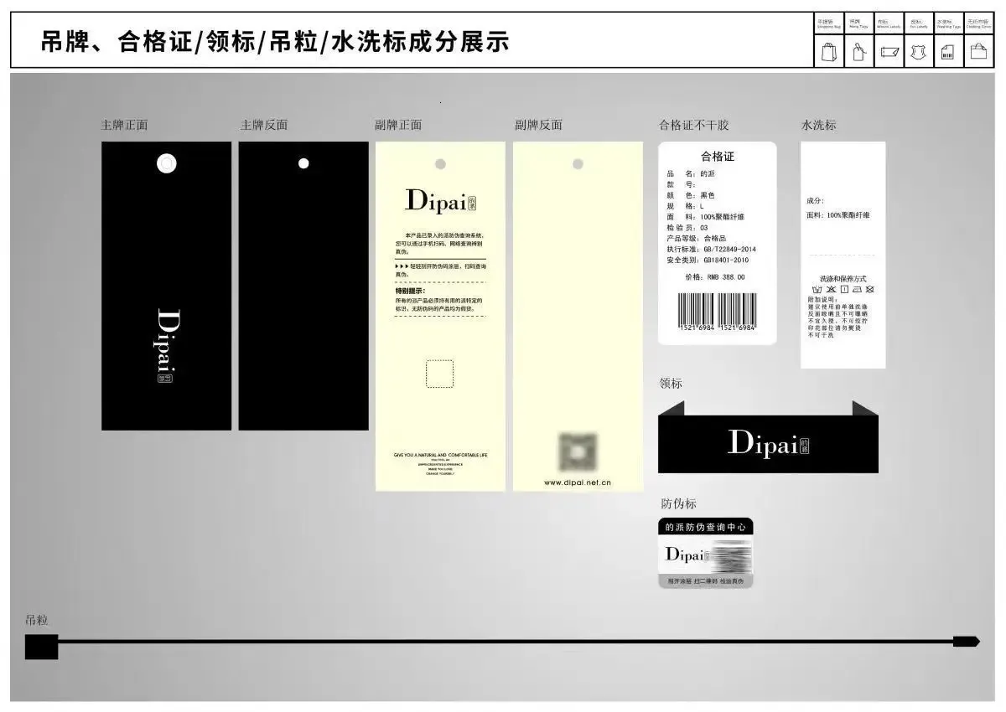Click the hole on main tag back
This screenshot has width=1006, height=712.
tap(303, 163)
